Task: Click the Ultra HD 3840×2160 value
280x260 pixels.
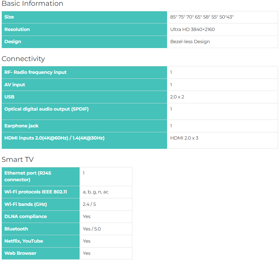Action: pos(193,30)
